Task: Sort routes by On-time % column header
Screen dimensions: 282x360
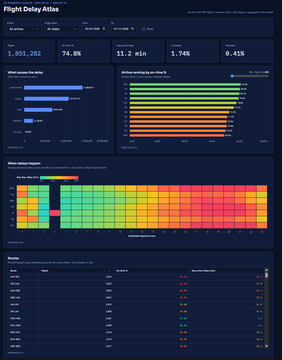Action: [151, 271]
